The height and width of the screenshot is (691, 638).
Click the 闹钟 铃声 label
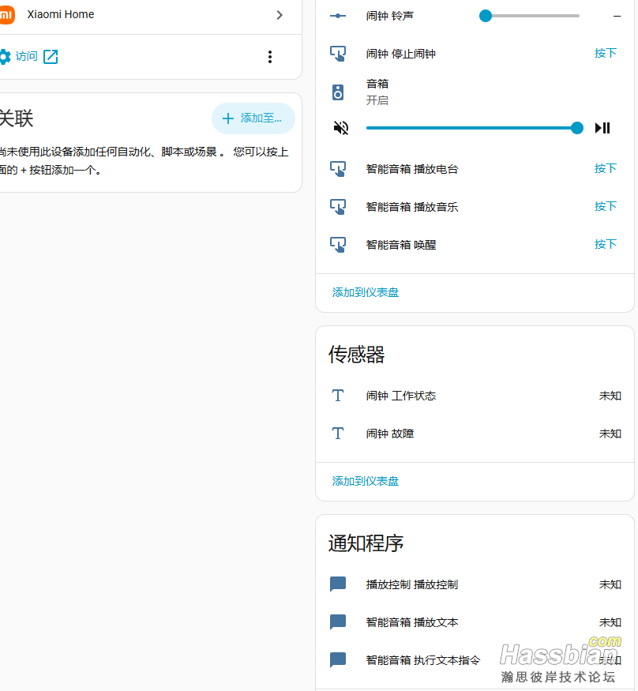pyautogui.click(x=389, y=16)
